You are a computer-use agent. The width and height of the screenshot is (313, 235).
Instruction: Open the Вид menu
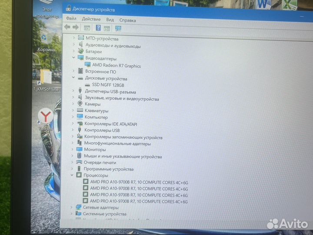[x=110, y=20]
